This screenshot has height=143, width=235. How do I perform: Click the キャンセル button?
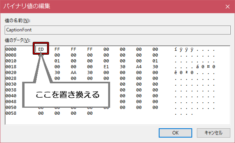tap(214, 133)
